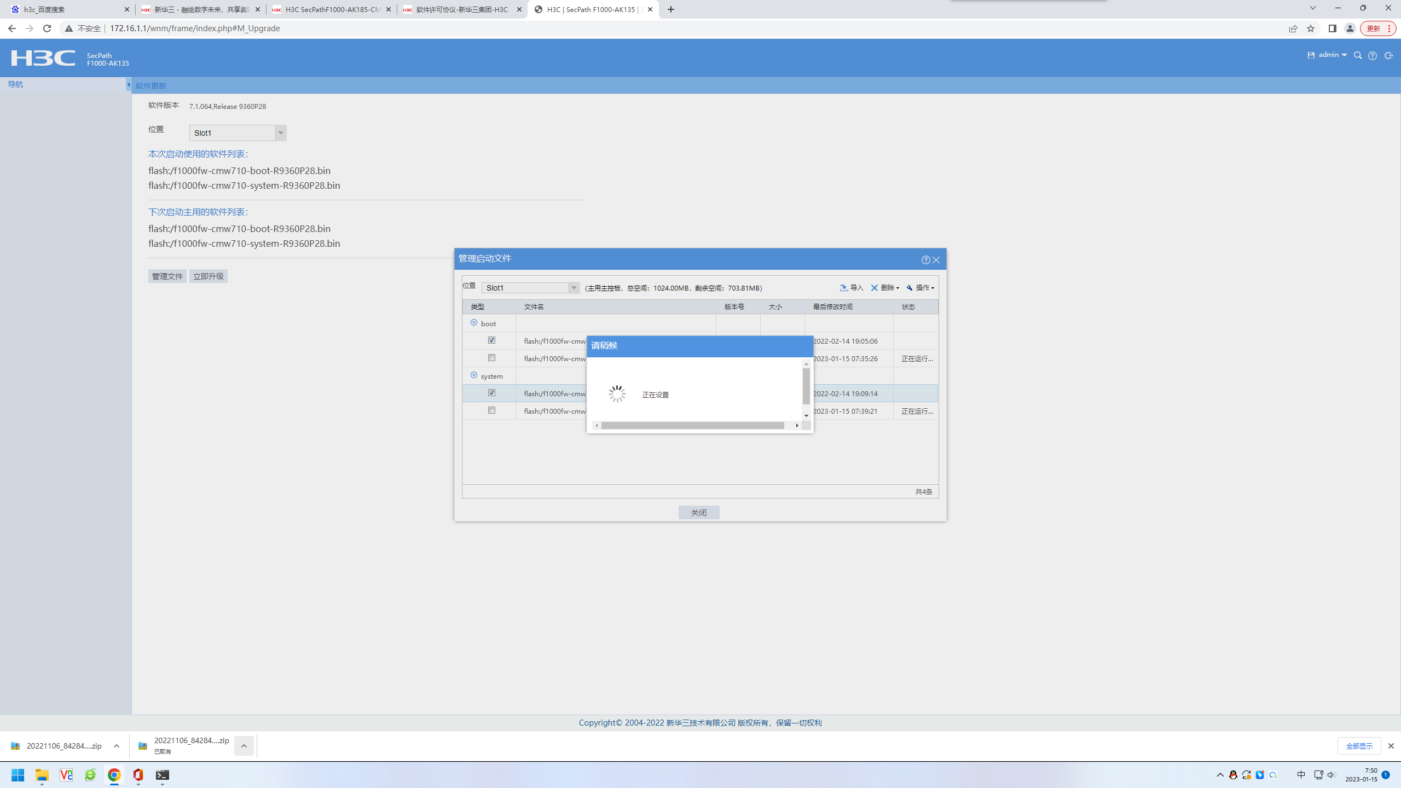Collapse the boot group in file table
1401x788 pixels.
tap(474, 323)
